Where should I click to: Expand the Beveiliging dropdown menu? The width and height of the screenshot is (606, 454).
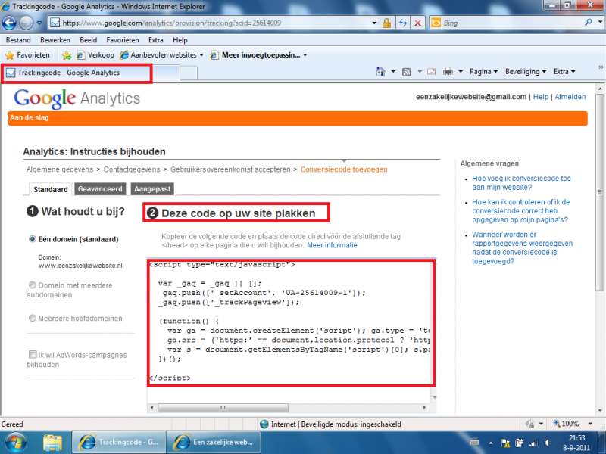[x=526, y=72]
